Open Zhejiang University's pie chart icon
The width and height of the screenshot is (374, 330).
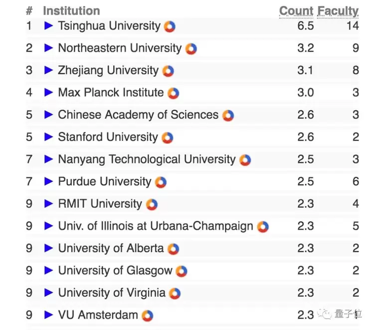point(168,71)
